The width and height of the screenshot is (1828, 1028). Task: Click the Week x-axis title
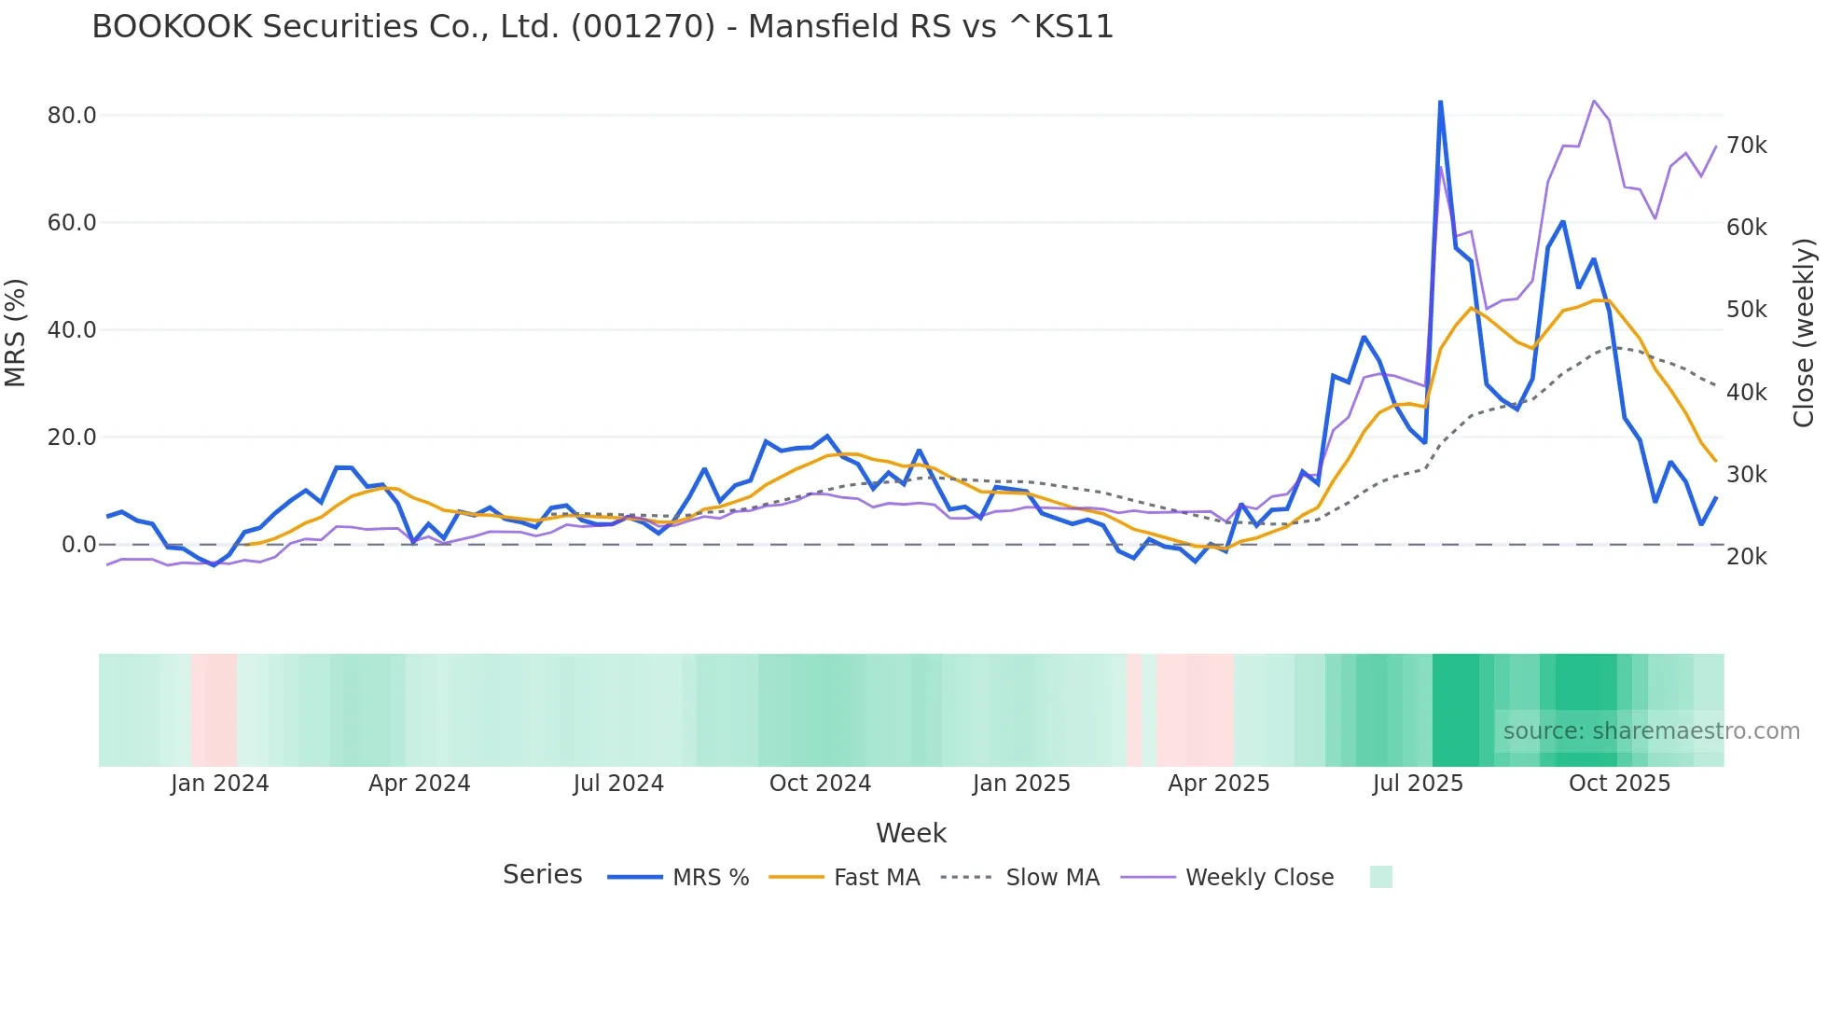[911, 833]
